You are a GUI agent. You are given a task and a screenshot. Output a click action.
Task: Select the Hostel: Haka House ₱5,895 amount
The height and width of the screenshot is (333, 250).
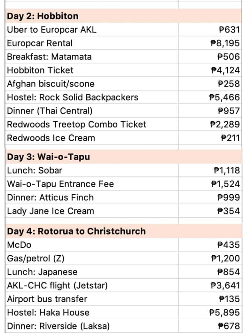point(224,313)
